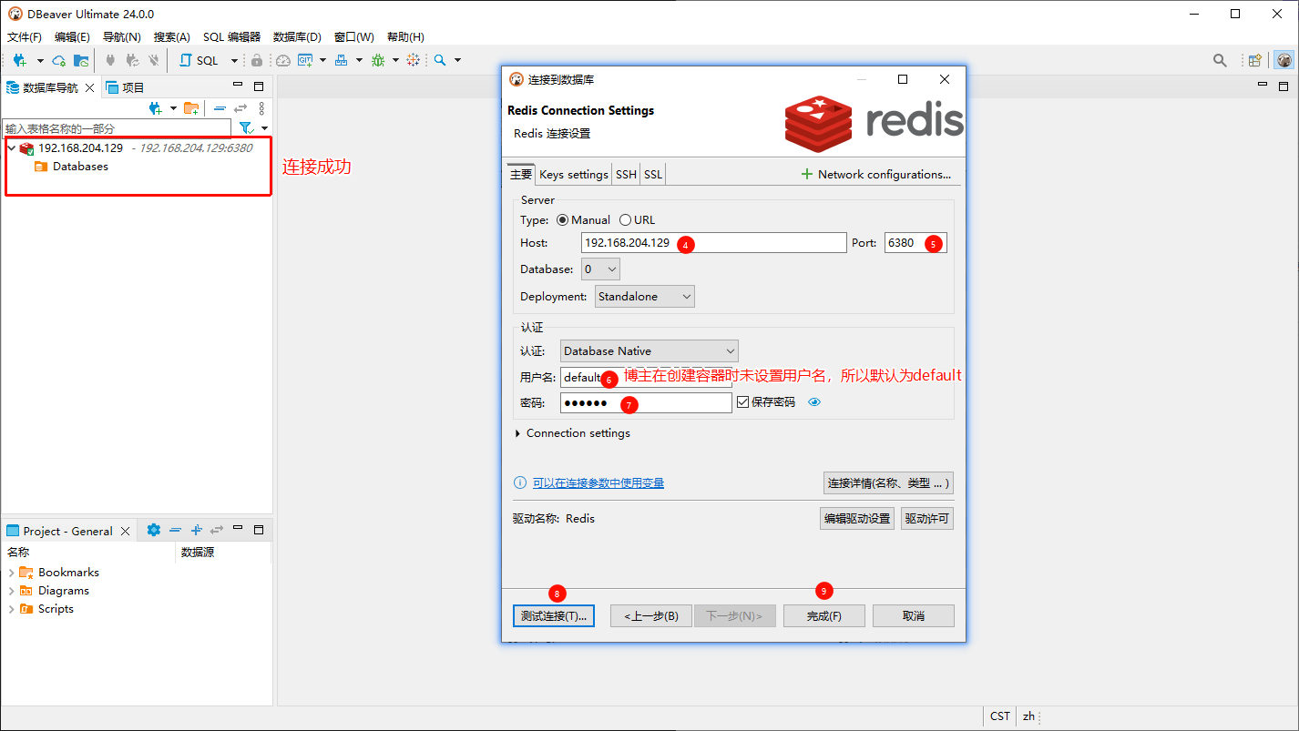The height and width of the screenshot is (731, 1299).
Task: Collapse all nodes in database navigator
Action: (x=220, y=108)
